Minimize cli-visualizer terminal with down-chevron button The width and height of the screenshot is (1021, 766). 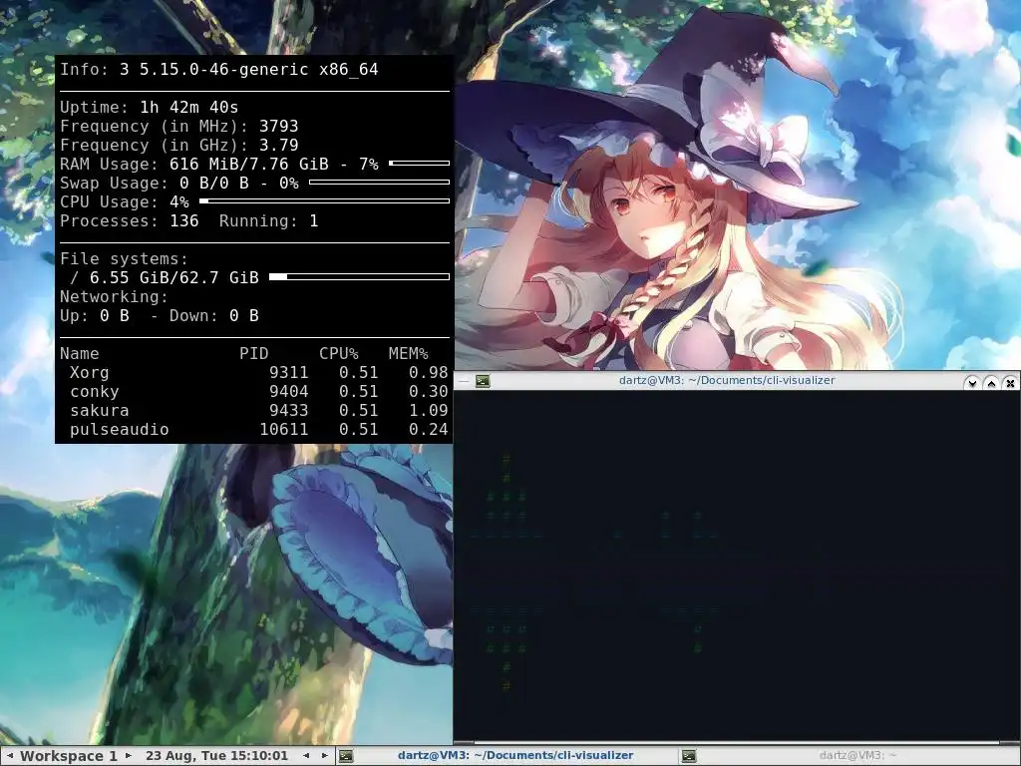(972, 383)
